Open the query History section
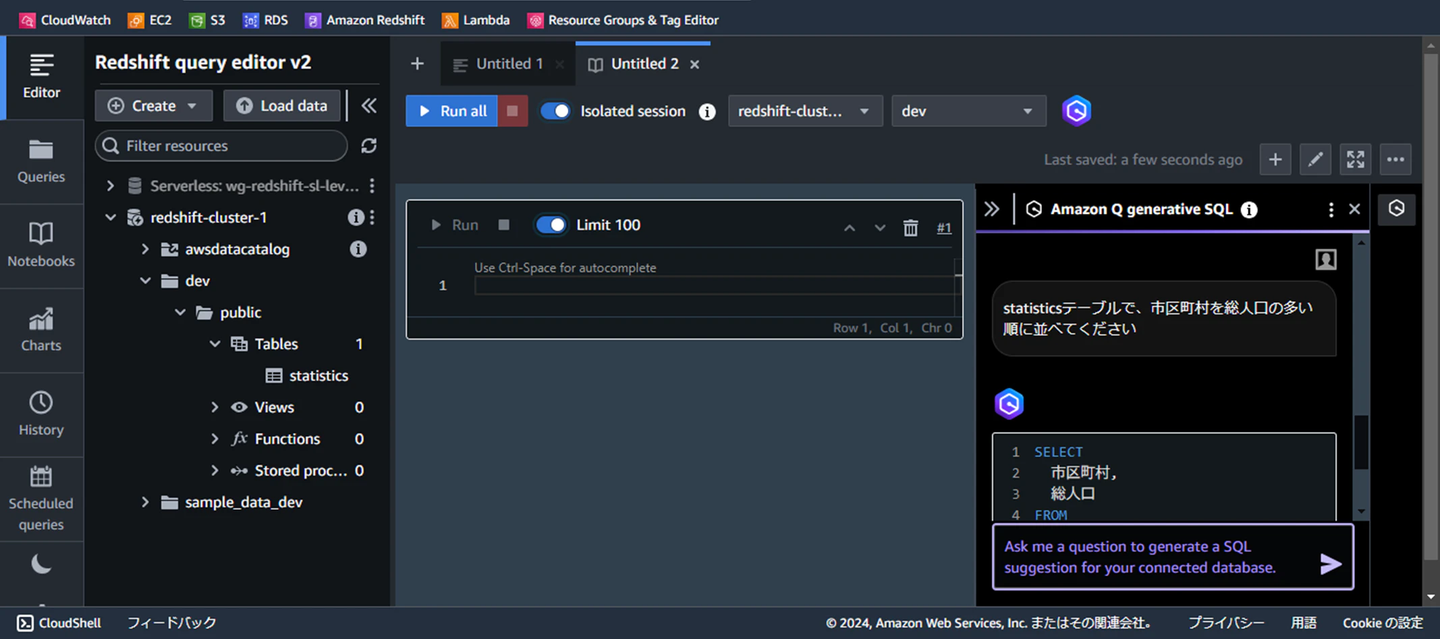1440x639 pixels. 41,415
